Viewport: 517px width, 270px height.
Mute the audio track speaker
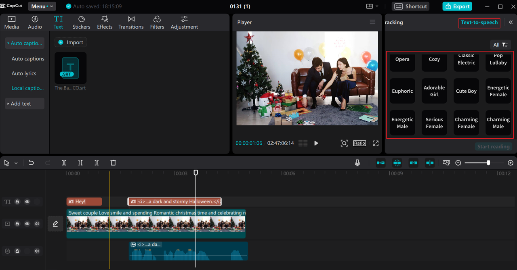point(37,251)
